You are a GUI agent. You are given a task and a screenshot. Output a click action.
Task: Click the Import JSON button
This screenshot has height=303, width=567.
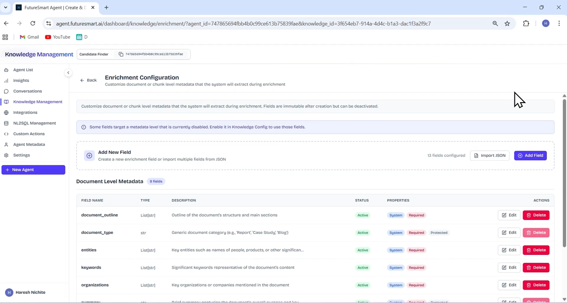click(x=490, y=156)
